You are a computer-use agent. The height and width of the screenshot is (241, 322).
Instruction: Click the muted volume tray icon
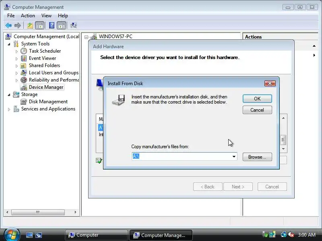(x=291, y=235)
